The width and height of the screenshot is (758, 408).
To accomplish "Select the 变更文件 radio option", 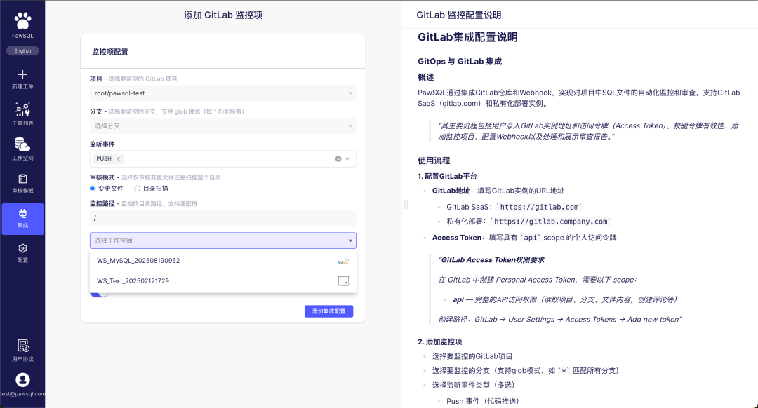I will 93,189.
